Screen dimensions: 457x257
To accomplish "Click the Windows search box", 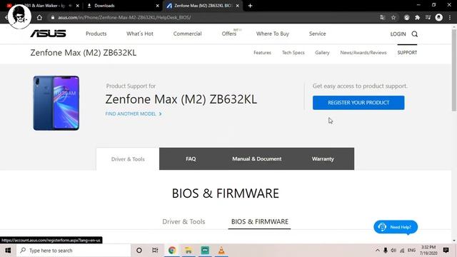I will [x=74, y=251].
